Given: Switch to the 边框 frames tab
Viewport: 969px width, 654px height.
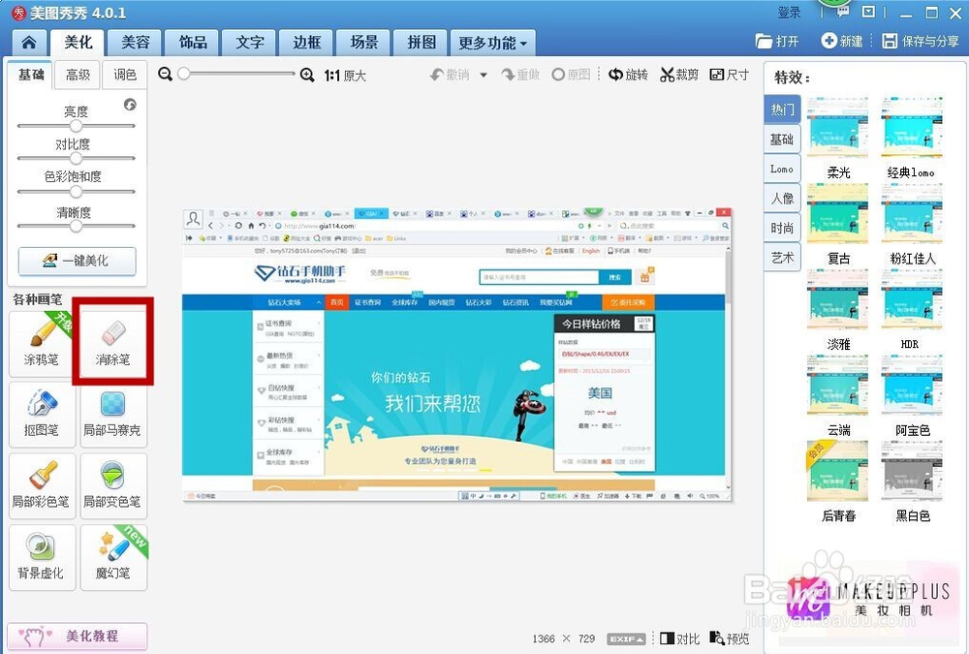Looking at the screenshot, I should point(307,42).
